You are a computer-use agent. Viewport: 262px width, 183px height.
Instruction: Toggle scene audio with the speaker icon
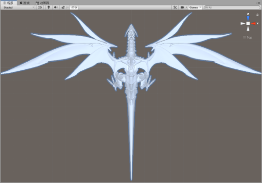coord(56,7)
